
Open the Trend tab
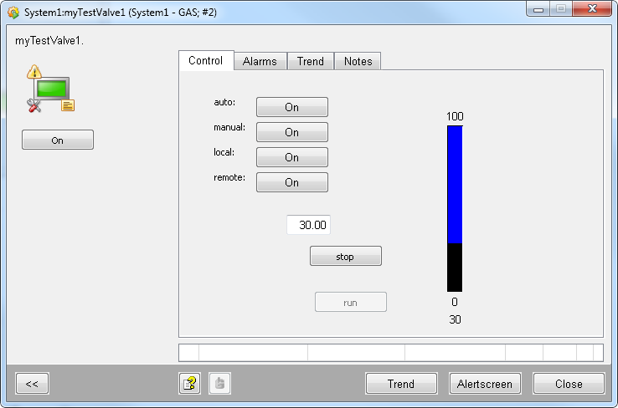coord(311,61)
